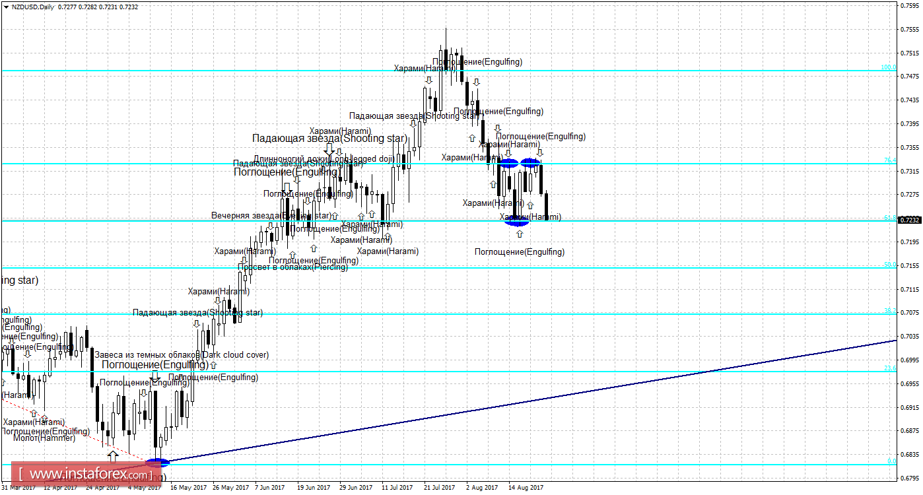
Task: Click the Молот(Hammer) pattern label
Action: [x=44, y=438]
